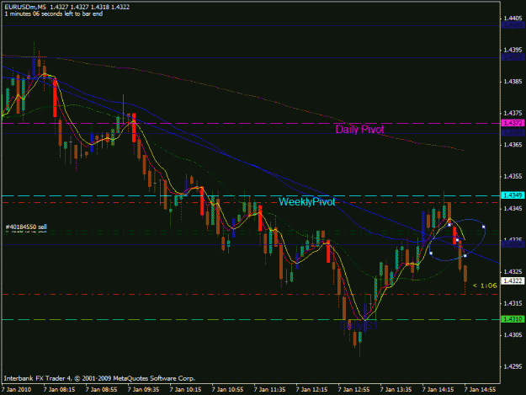
Task: Click the '7 Jan 09:35' time axis label
Action: pos(144,390)
